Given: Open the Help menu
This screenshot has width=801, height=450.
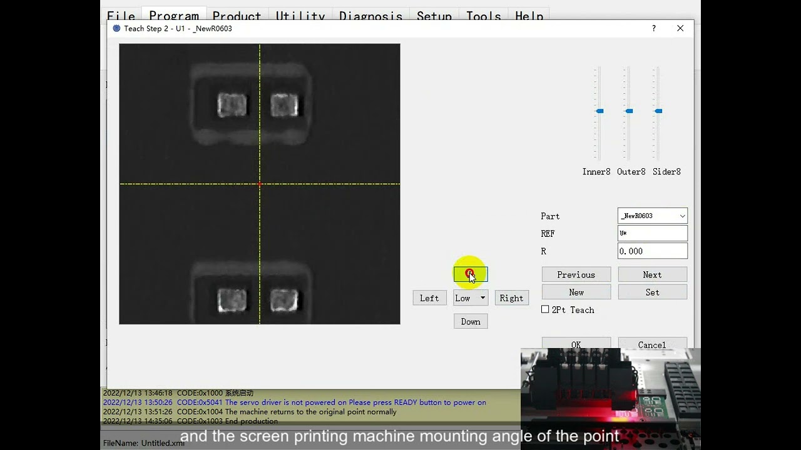Looking at the screenshot, I should (529, 15).
